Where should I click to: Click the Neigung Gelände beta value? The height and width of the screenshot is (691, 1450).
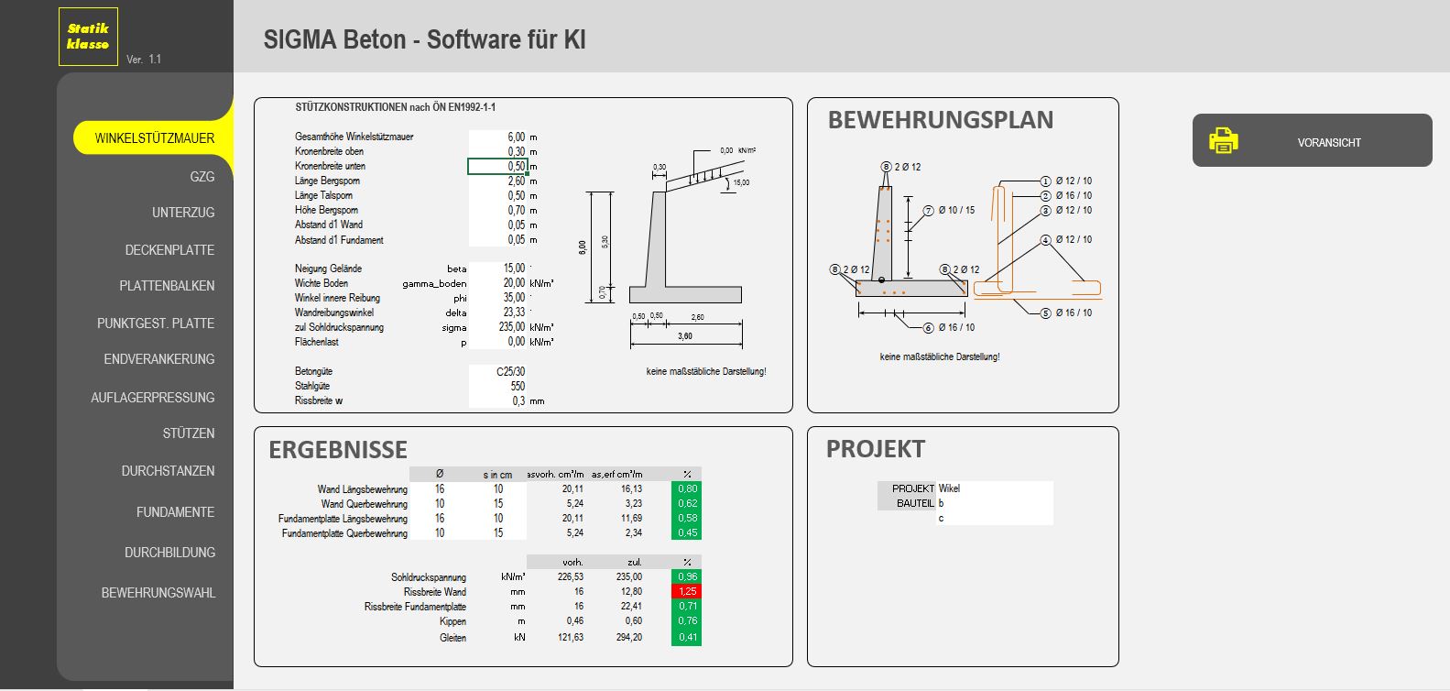pos(497,269)
